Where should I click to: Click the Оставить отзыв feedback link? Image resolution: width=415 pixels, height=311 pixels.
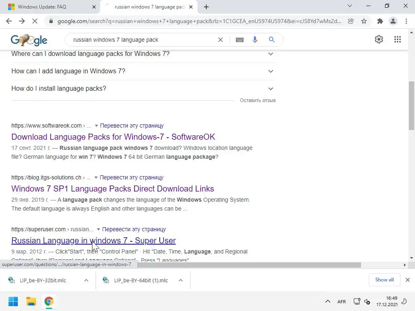(x=258, y=100)
